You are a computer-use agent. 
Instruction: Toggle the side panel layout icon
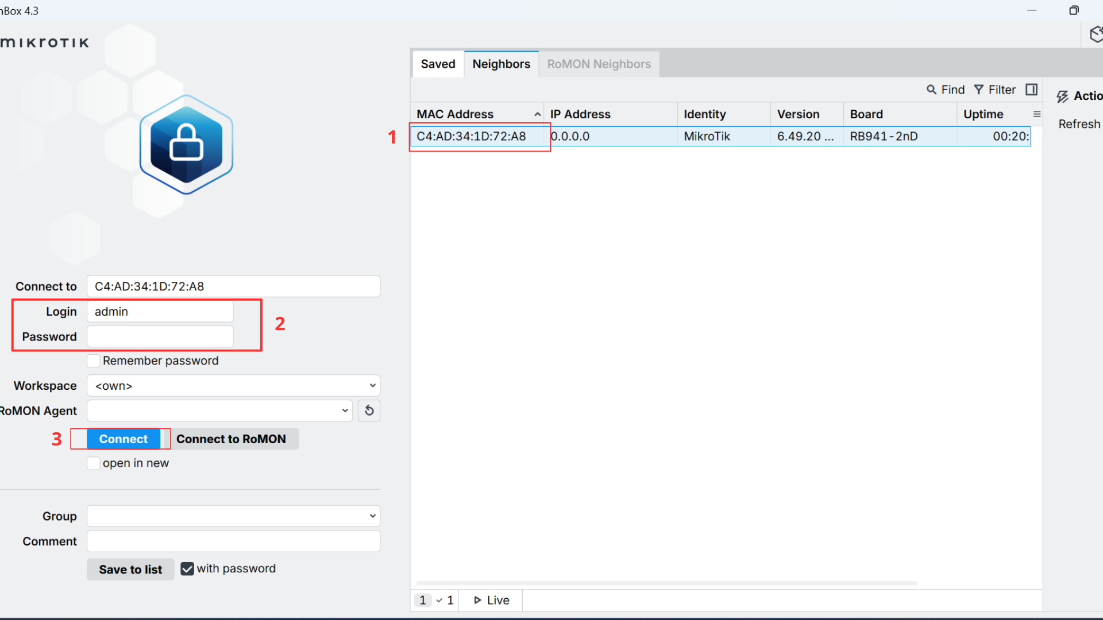(x=1032, y=90)
